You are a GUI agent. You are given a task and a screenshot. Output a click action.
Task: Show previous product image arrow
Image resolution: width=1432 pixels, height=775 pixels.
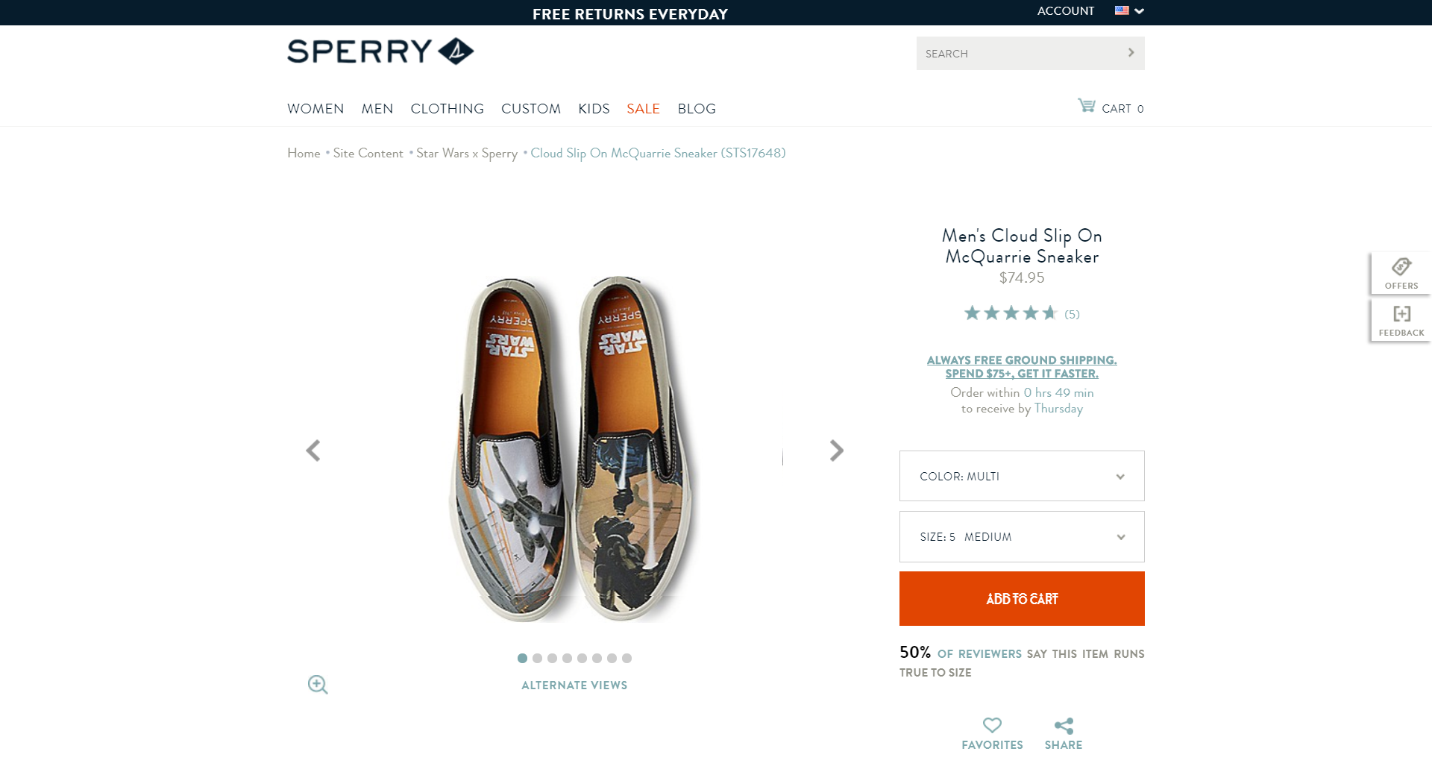coord(313,451)
